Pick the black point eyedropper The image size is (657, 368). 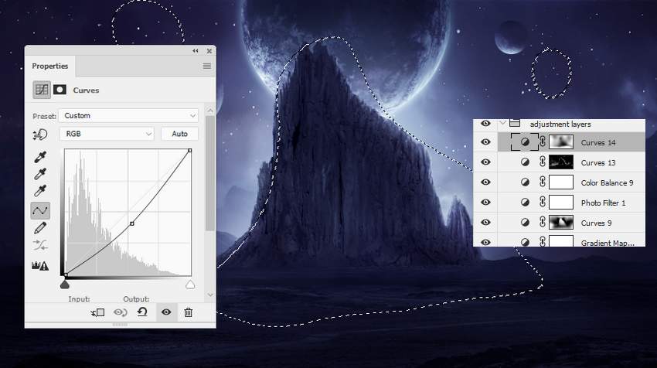pyautogui.click(x=39, y=157)
